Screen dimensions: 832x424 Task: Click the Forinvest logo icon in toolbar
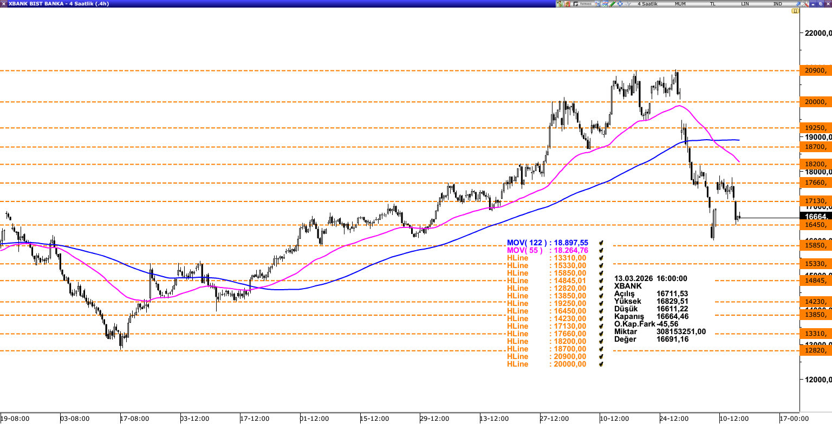tap(576, 4)
